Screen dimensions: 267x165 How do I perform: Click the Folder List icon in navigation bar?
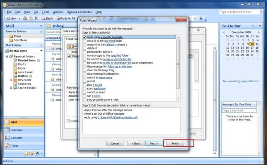tap(31, 153)
